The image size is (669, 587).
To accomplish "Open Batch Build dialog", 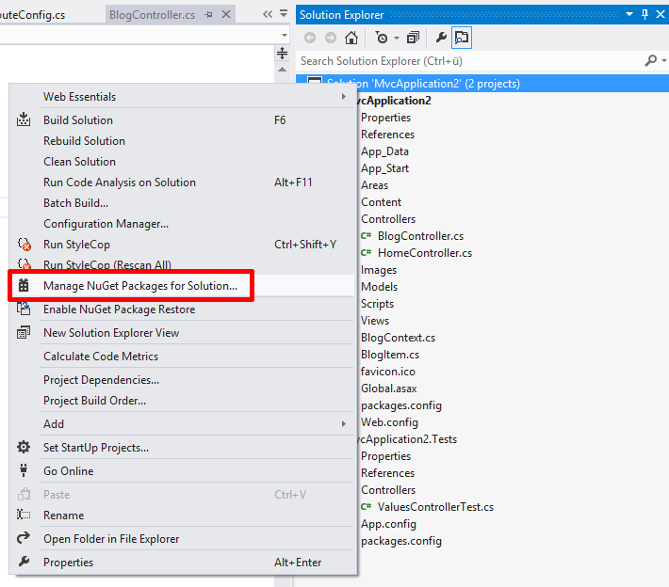I will pyautogui.click(x=75, y=203).
